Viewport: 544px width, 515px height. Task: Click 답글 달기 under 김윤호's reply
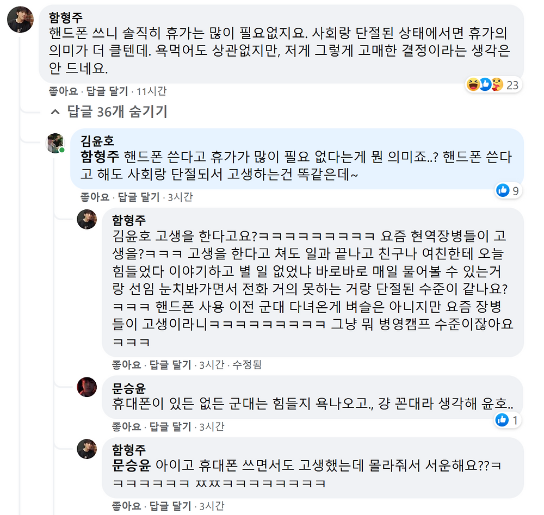(139, 197)
